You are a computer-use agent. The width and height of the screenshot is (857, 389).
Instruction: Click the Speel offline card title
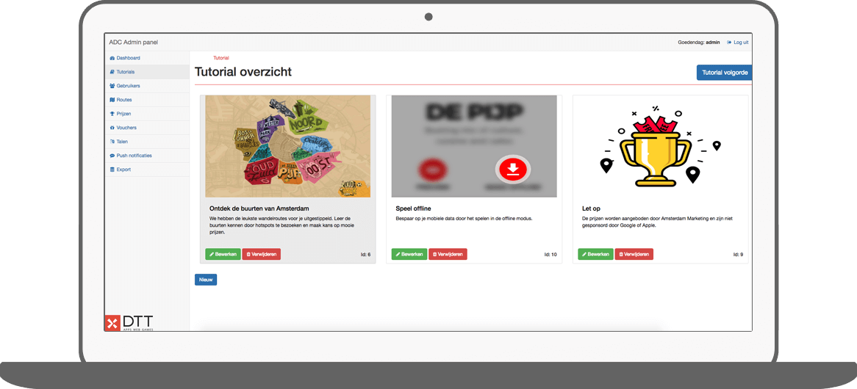[414, 208]
